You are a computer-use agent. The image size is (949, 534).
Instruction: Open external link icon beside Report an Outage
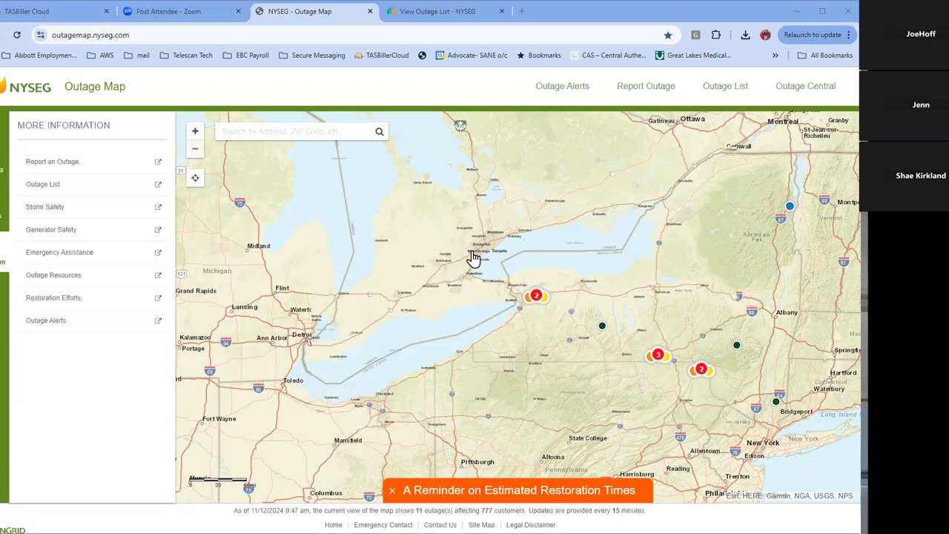158,162
